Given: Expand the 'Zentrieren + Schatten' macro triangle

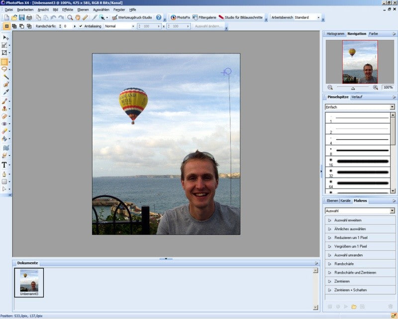Looking at the screenshot, I should click(329, 290).
